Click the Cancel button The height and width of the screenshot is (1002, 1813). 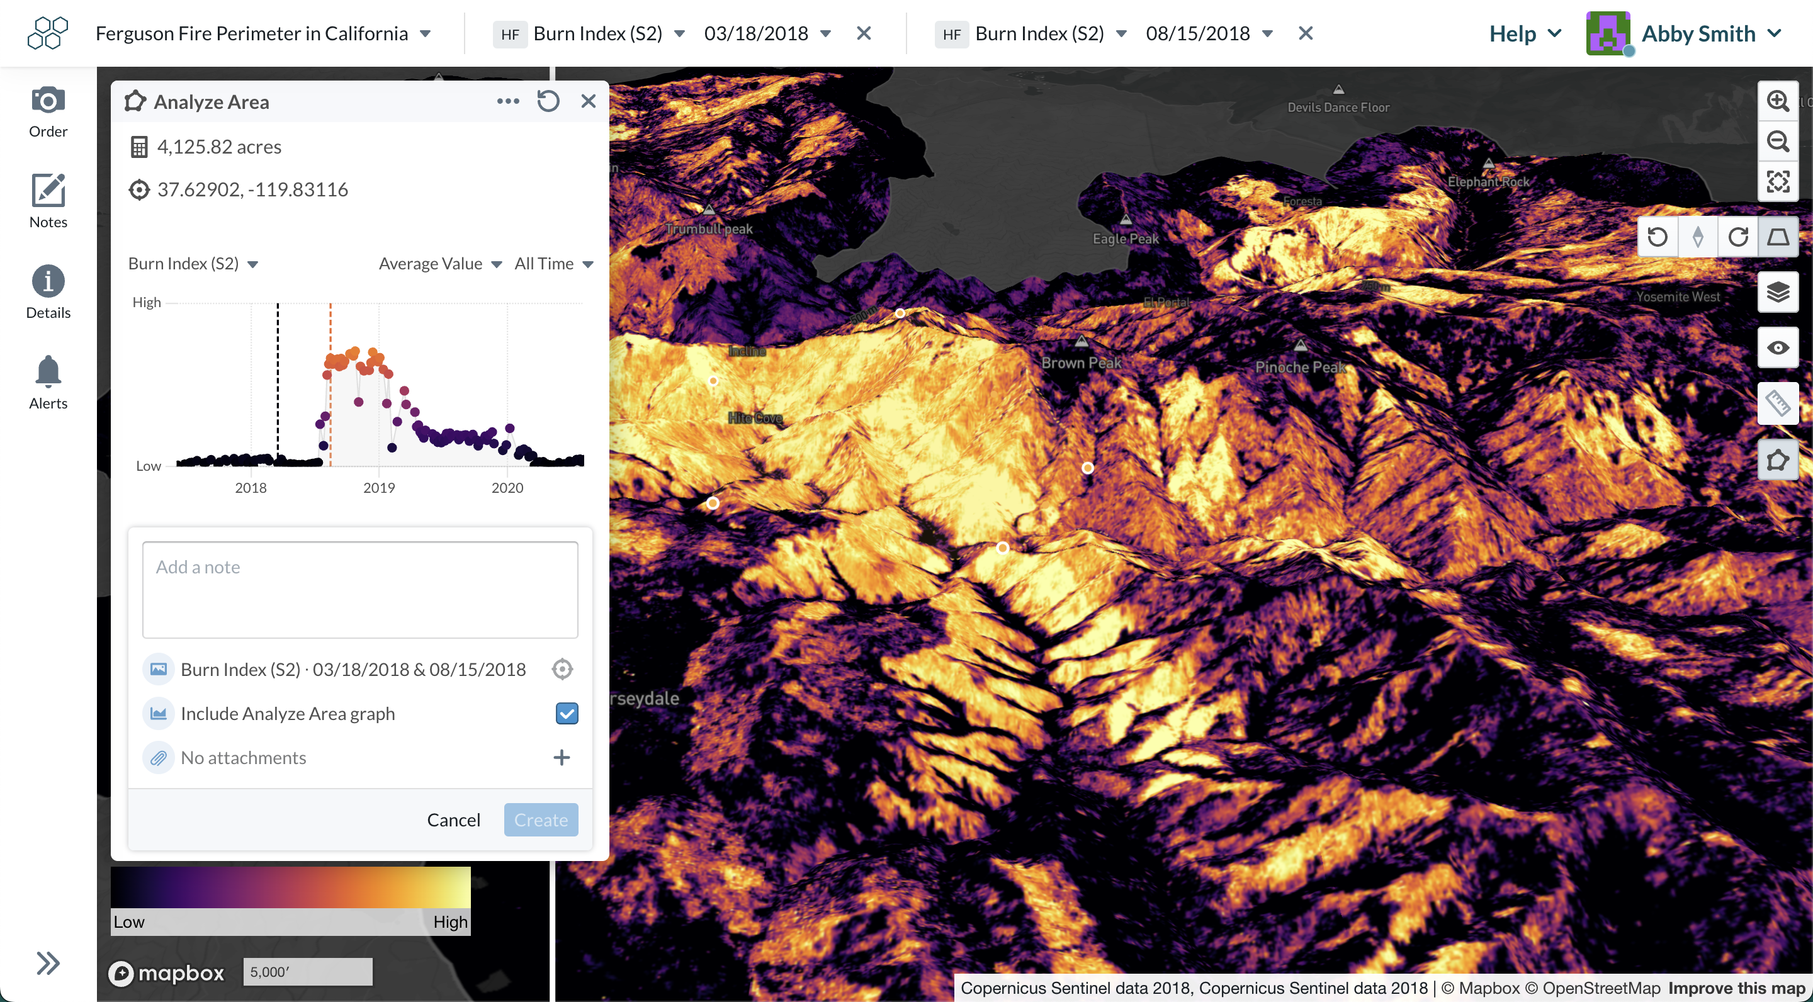453,819
